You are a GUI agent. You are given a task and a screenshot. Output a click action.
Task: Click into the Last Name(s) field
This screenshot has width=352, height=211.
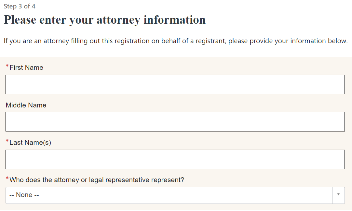click(175, 159)
